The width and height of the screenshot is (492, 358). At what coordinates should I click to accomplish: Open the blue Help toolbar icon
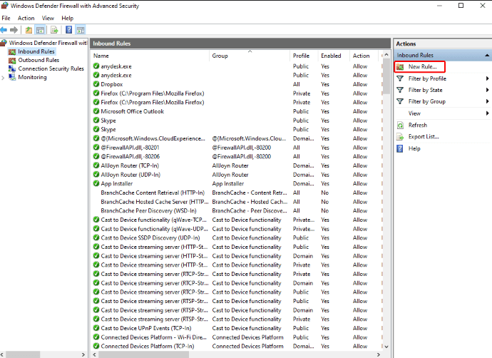[68, 30]
